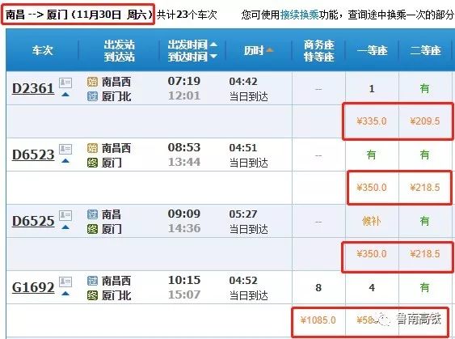Open train number G1692 link
Screen dimensions: 455x339
tap(33, 287)
